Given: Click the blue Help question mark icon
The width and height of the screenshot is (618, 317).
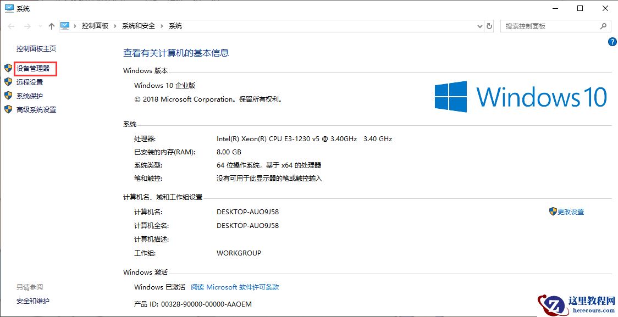Looking at the screenshot, I should pos(612,42).
